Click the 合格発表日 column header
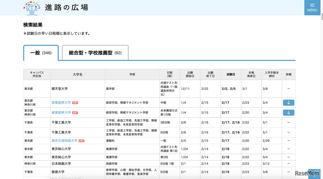323x179 pixels. 251,74
